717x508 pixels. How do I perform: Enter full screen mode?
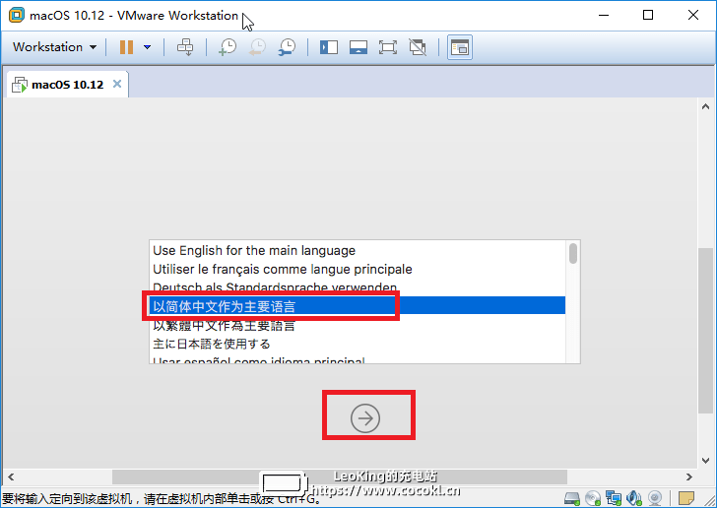click(388, 47)
